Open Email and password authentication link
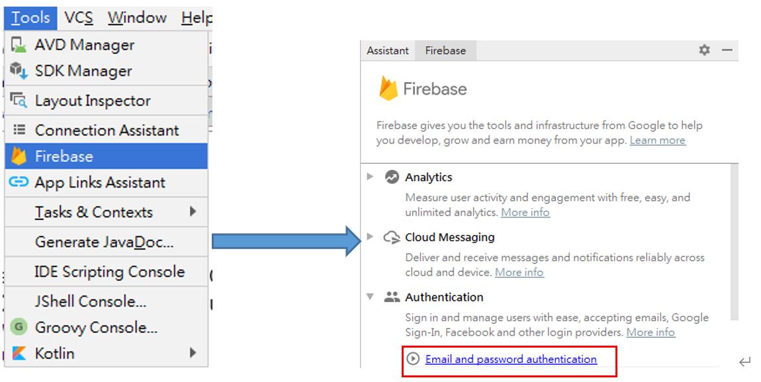 click(x=511, y=360)
